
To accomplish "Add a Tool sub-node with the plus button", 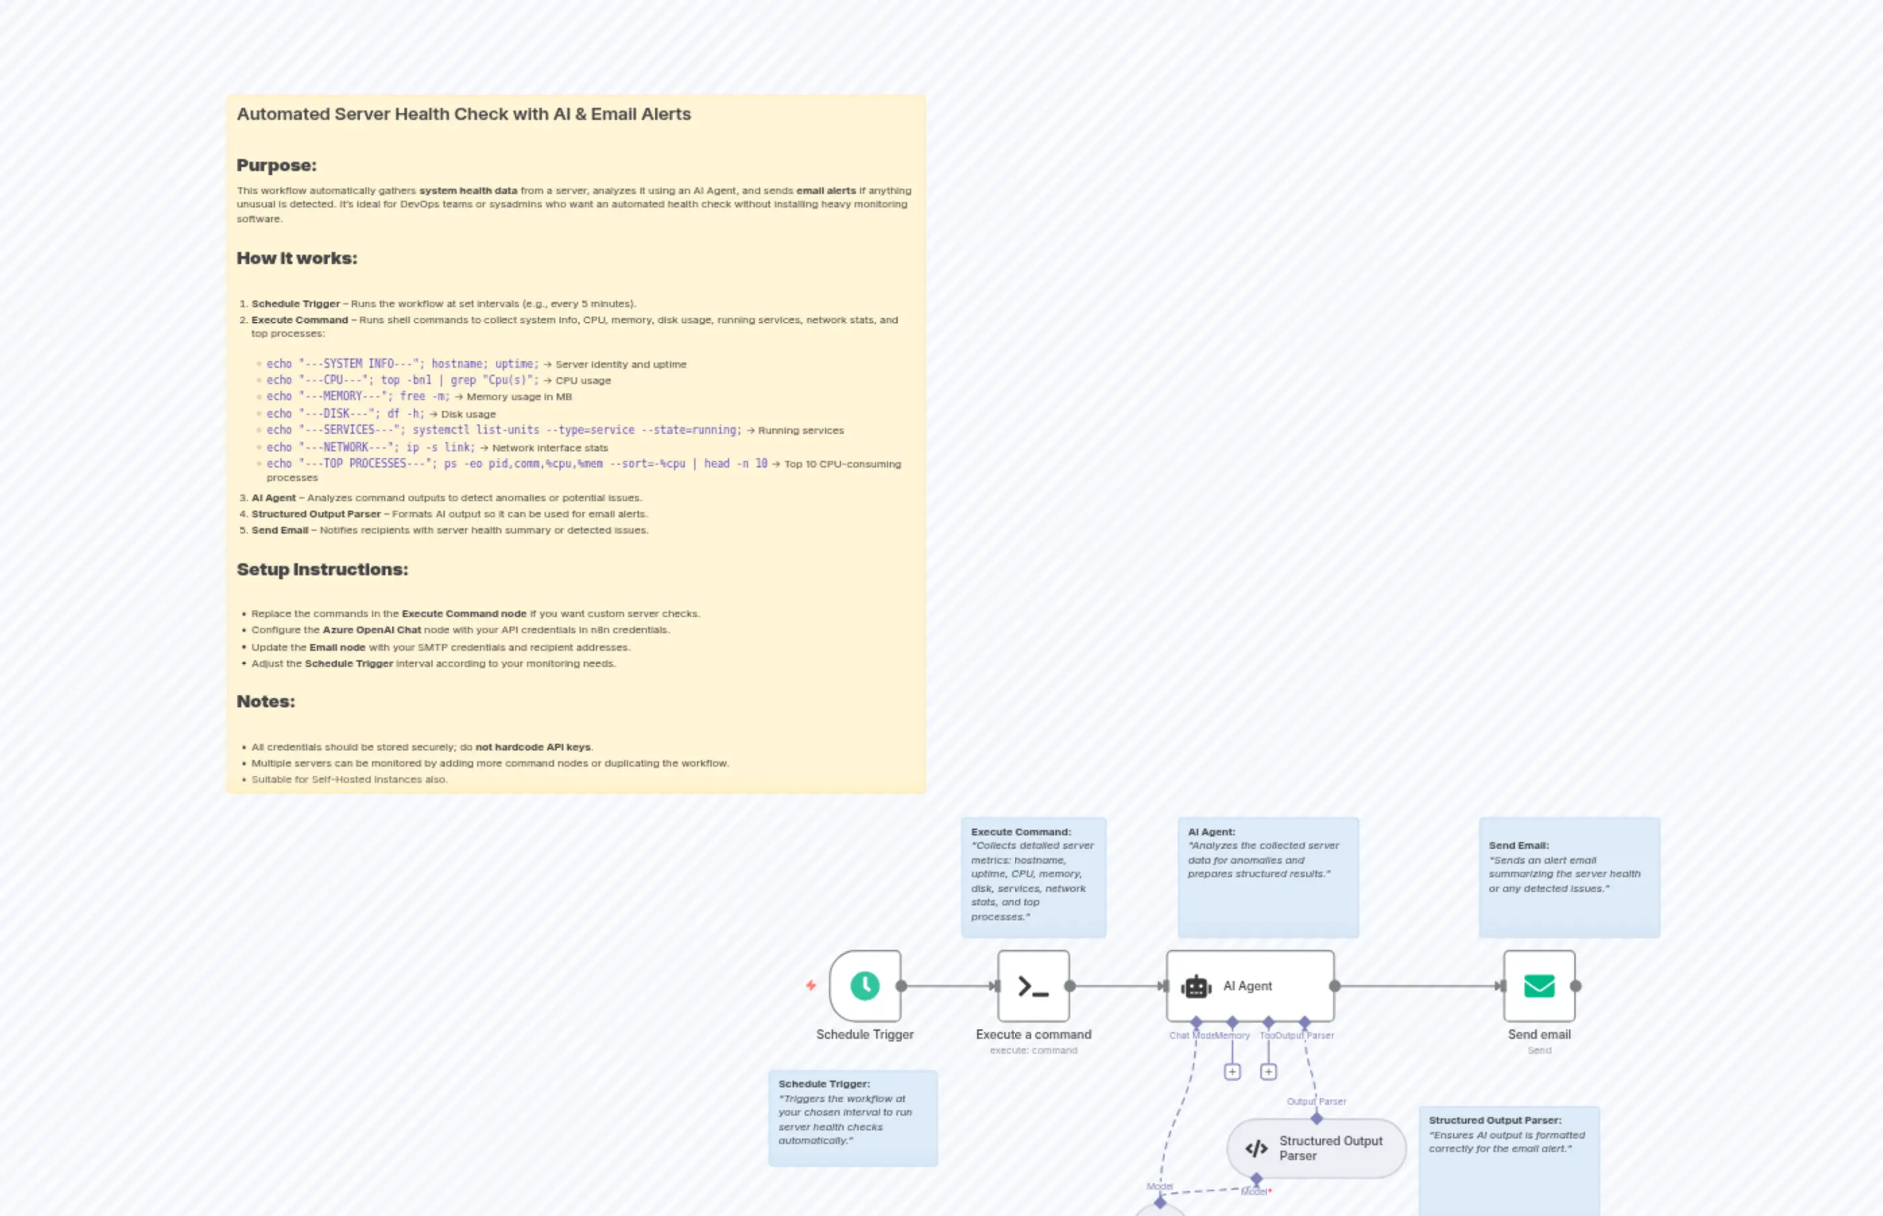I will [1268, 1073].
